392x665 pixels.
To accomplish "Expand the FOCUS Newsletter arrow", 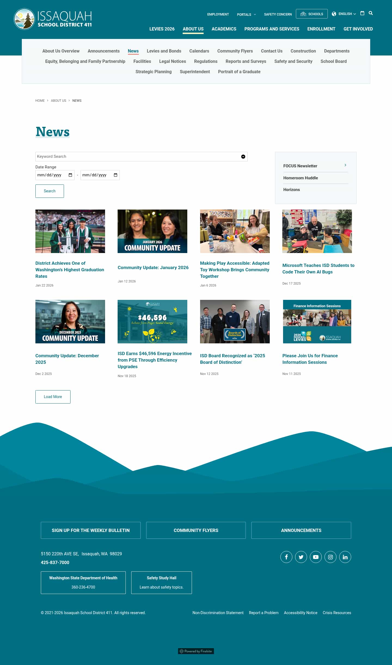I will tap(345, 165).
